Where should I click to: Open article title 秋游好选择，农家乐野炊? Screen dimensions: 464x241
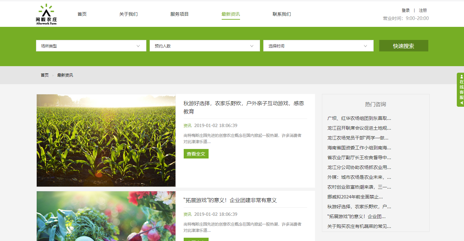coord(244,107)
